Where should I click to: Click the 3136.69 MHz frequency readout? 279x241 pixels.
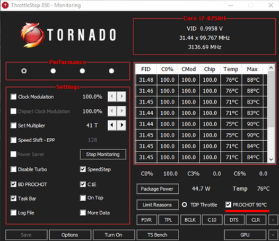(205, 47)
